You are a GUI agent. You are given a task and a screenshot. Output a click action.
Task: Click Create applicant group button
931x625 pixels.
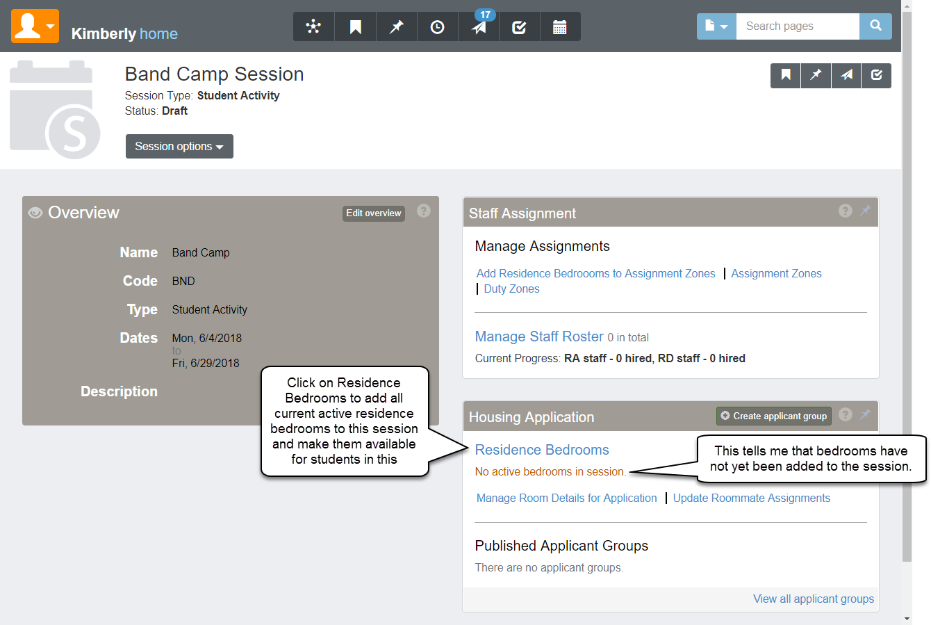point(773,416)
